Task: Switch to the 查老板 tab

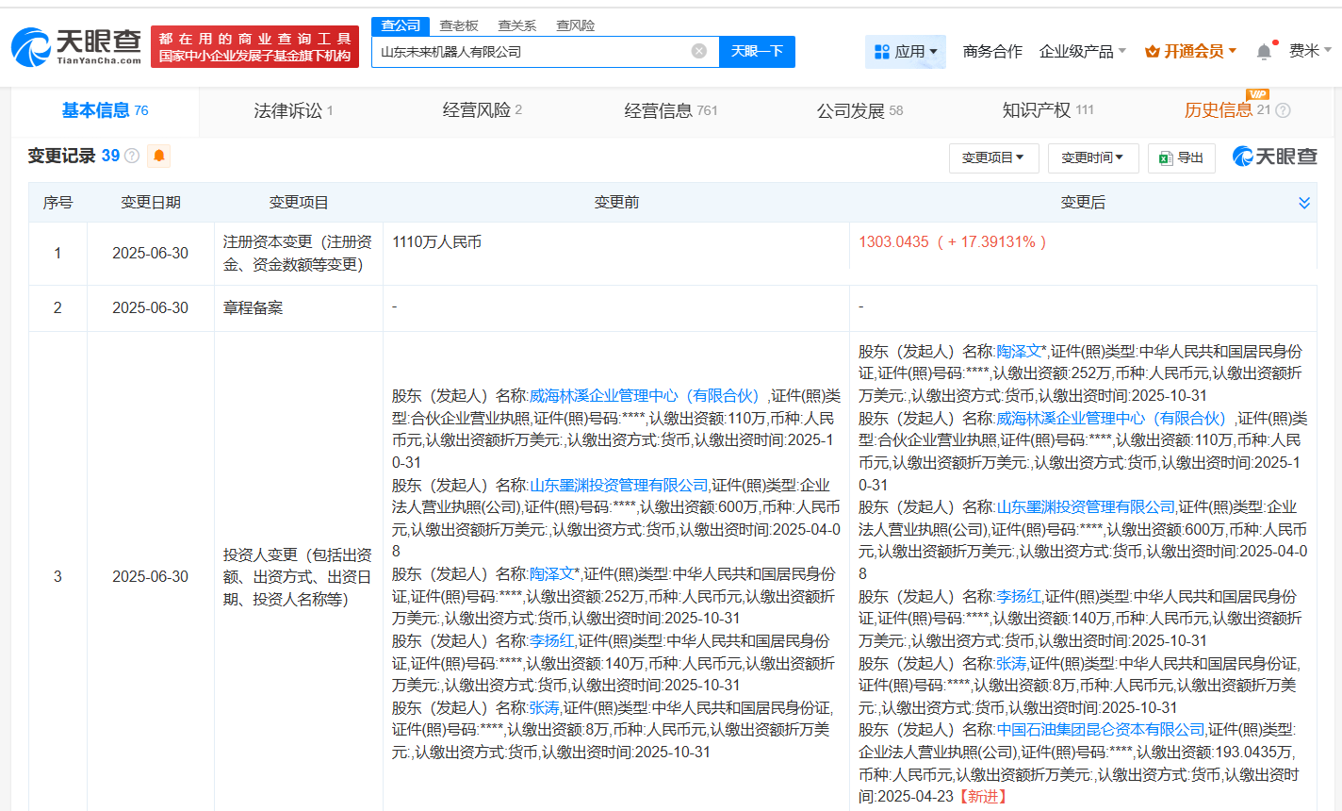Action: (459, 25)
